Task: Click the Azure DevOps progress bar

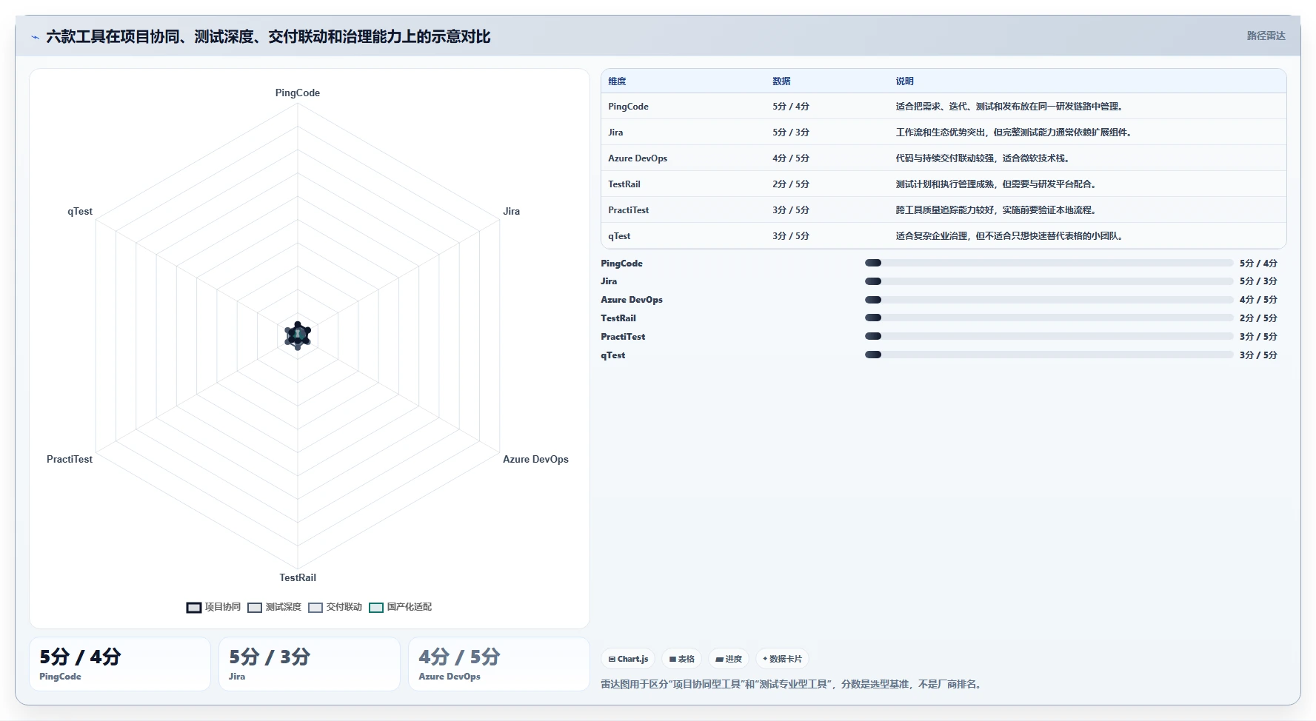Action: point(1049,300)
